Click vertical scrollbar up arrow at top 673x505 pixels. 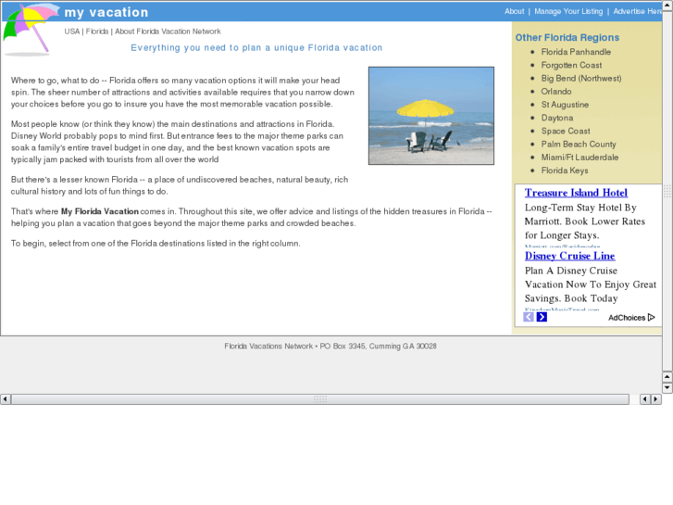point(667,6)
